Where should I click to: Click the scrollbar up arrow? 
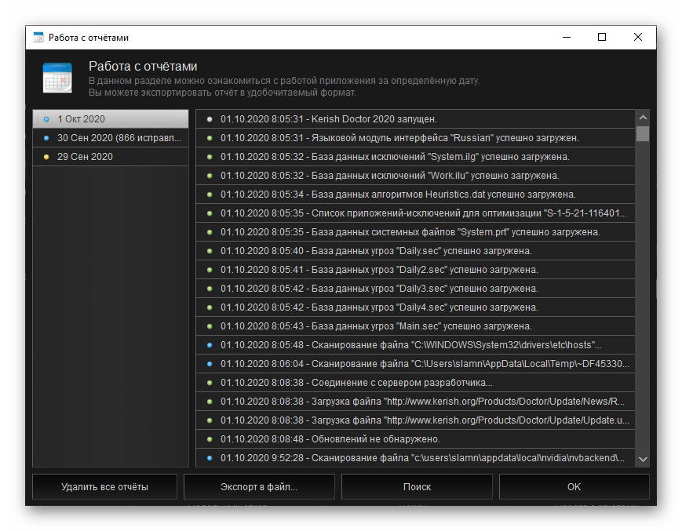point(643,118)
